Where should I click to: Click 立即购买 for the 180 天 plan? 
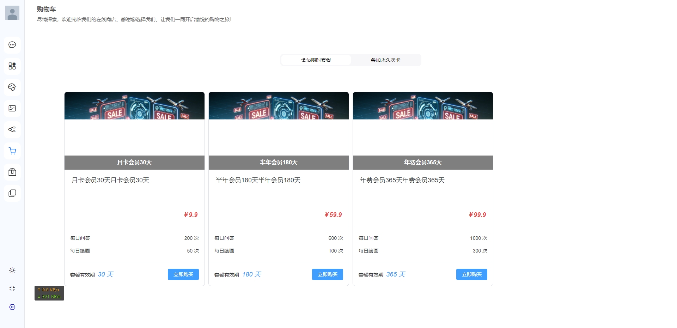click(328, 274)
